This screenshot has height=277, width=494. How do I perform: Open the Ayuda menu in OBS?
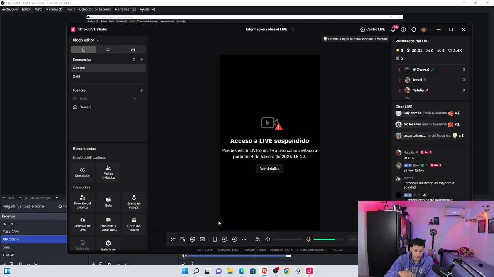(147, 9)
